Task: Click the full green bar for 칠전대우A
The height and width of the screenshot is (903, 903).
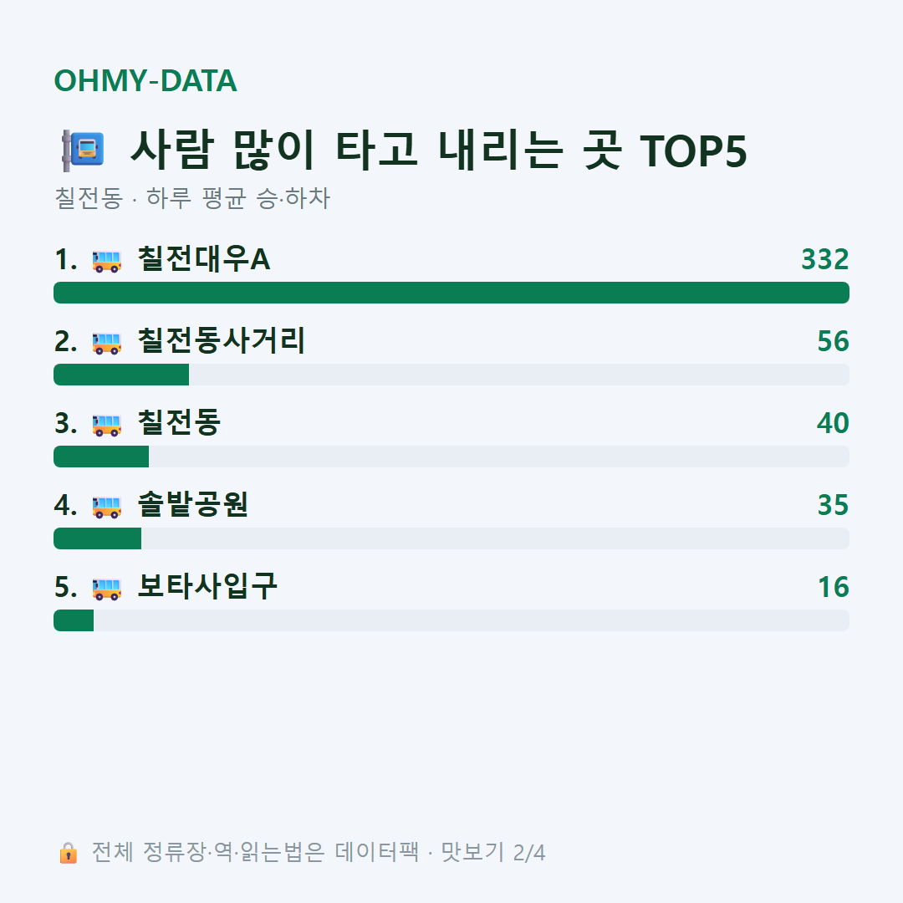Action: click(x=451, y=293)
